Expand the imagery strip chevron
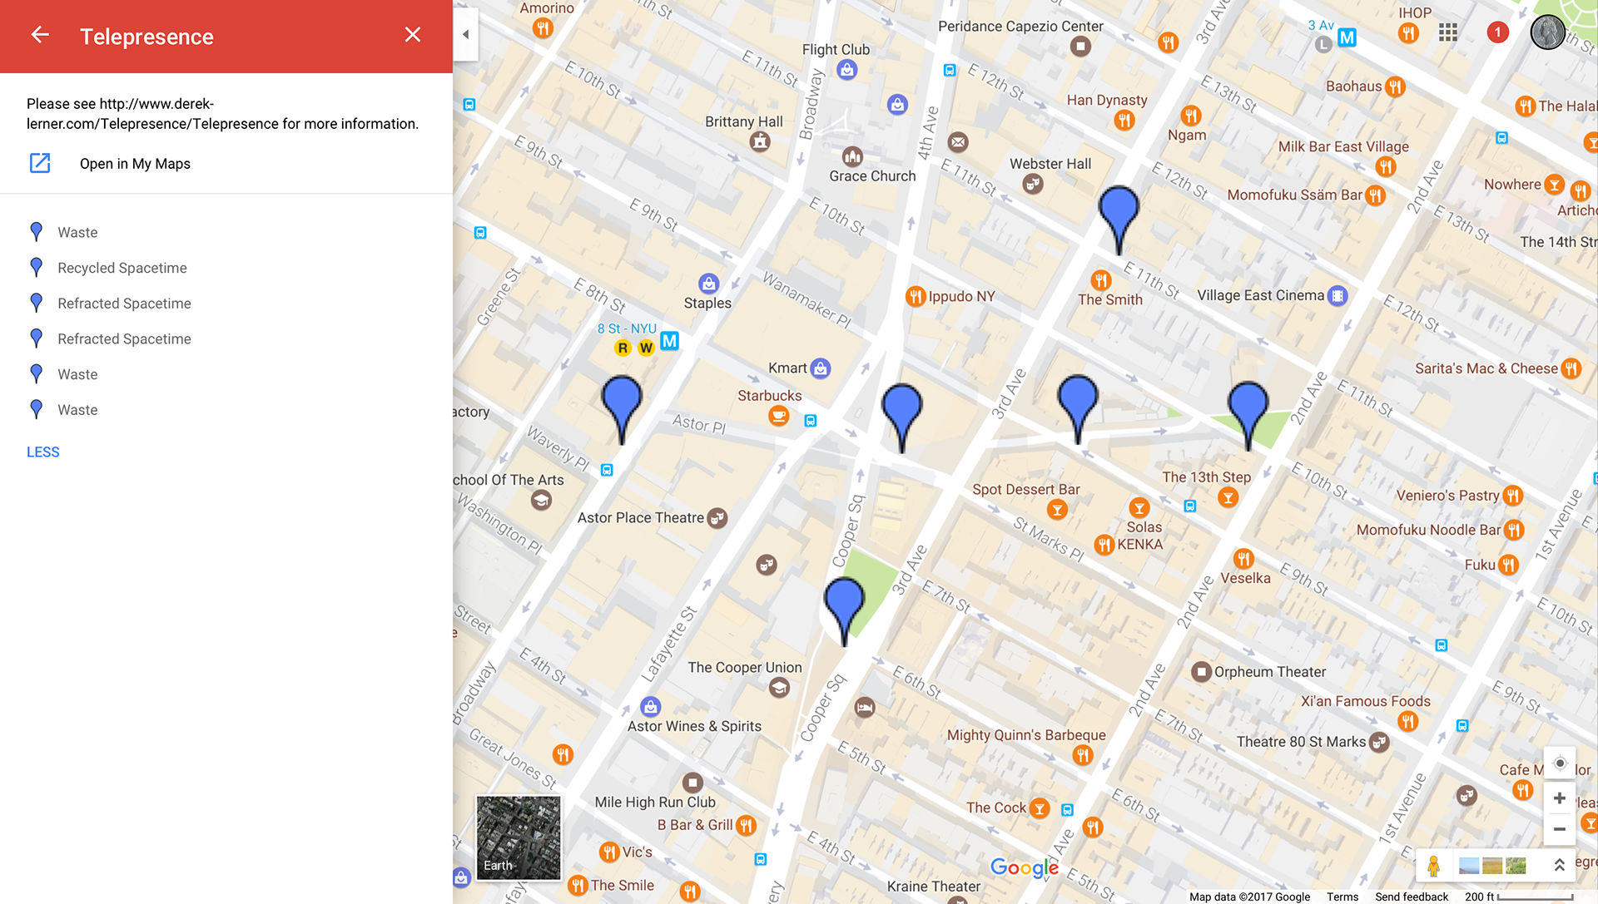The height and width of the screenshot is (904, 1598). coord(1560,866)
